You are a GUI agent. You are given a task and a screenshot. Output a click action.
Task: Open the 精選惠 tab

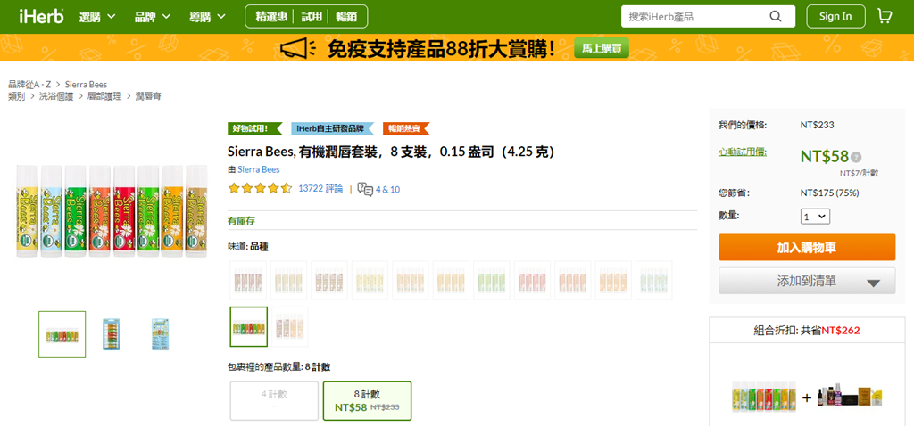point(271,16)
